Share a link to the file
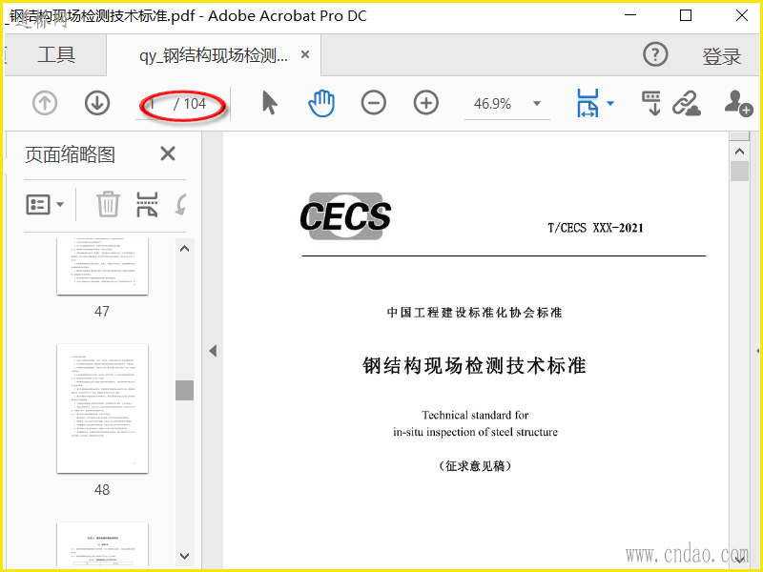Viewport: 763px width, 572px height. point(686,103)
